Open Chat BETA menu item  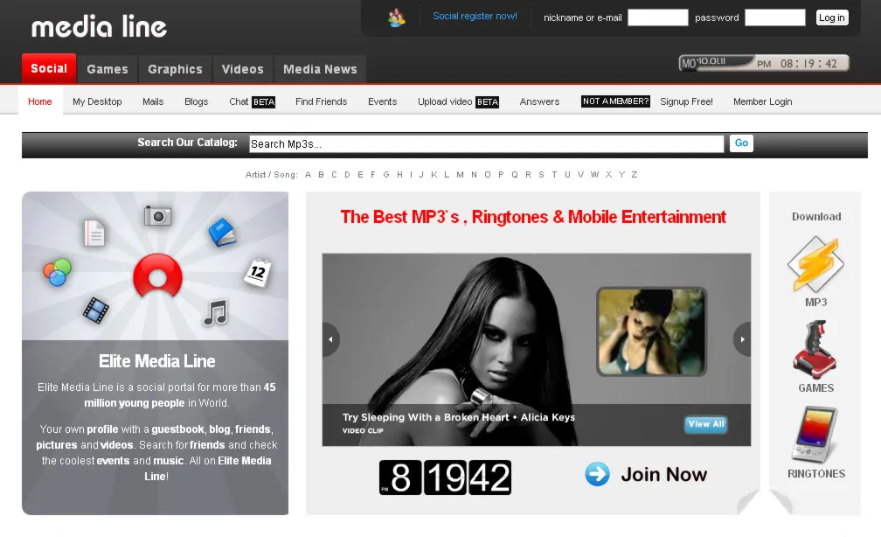(x=253, y=101)
